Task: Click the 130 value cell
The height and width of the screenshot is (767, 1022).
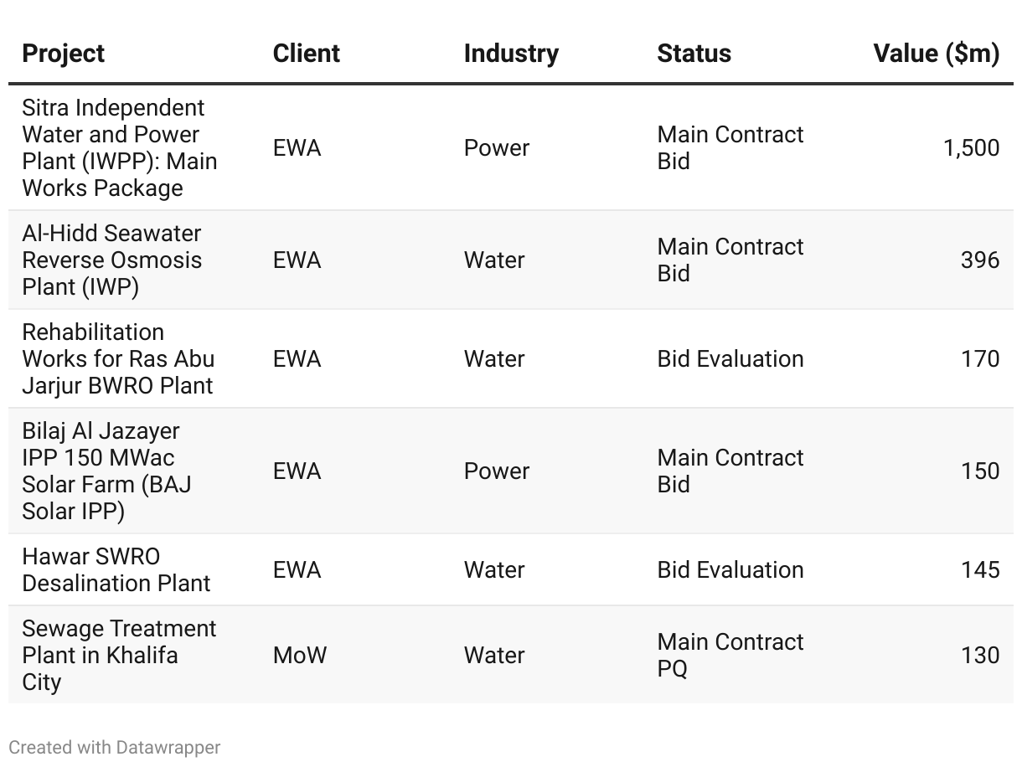Action: pos(979,656)
